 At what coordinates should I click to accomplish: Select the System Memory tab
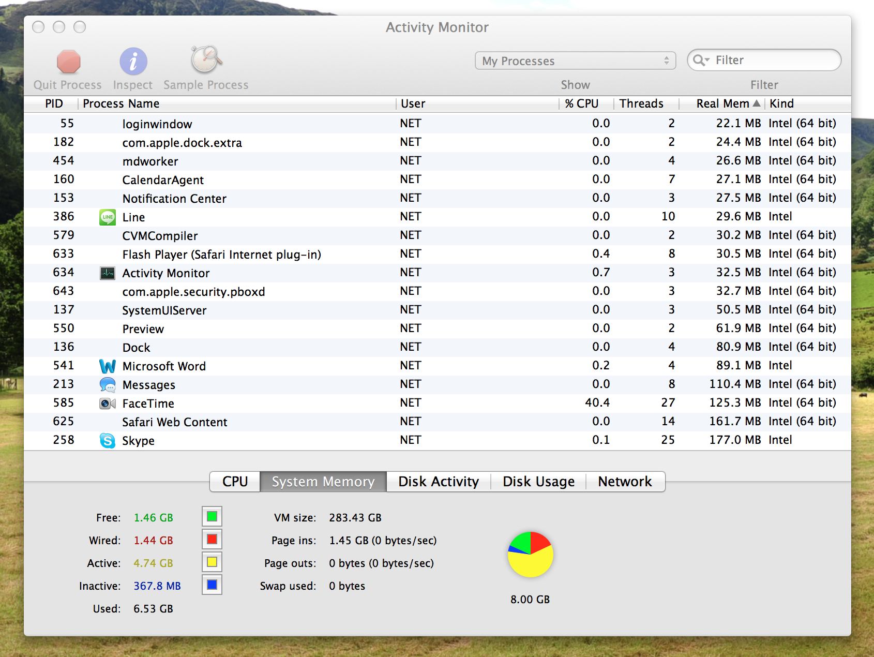(323, 482)
